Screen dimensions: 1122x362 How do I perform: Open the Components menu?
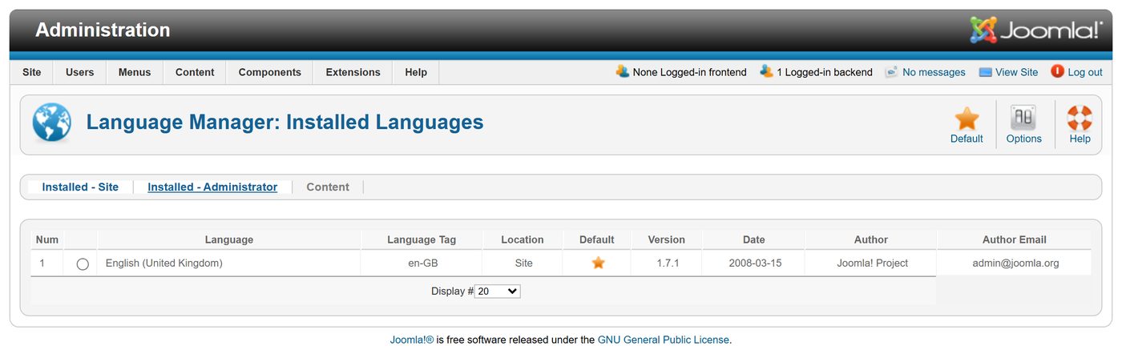[270, 72]
